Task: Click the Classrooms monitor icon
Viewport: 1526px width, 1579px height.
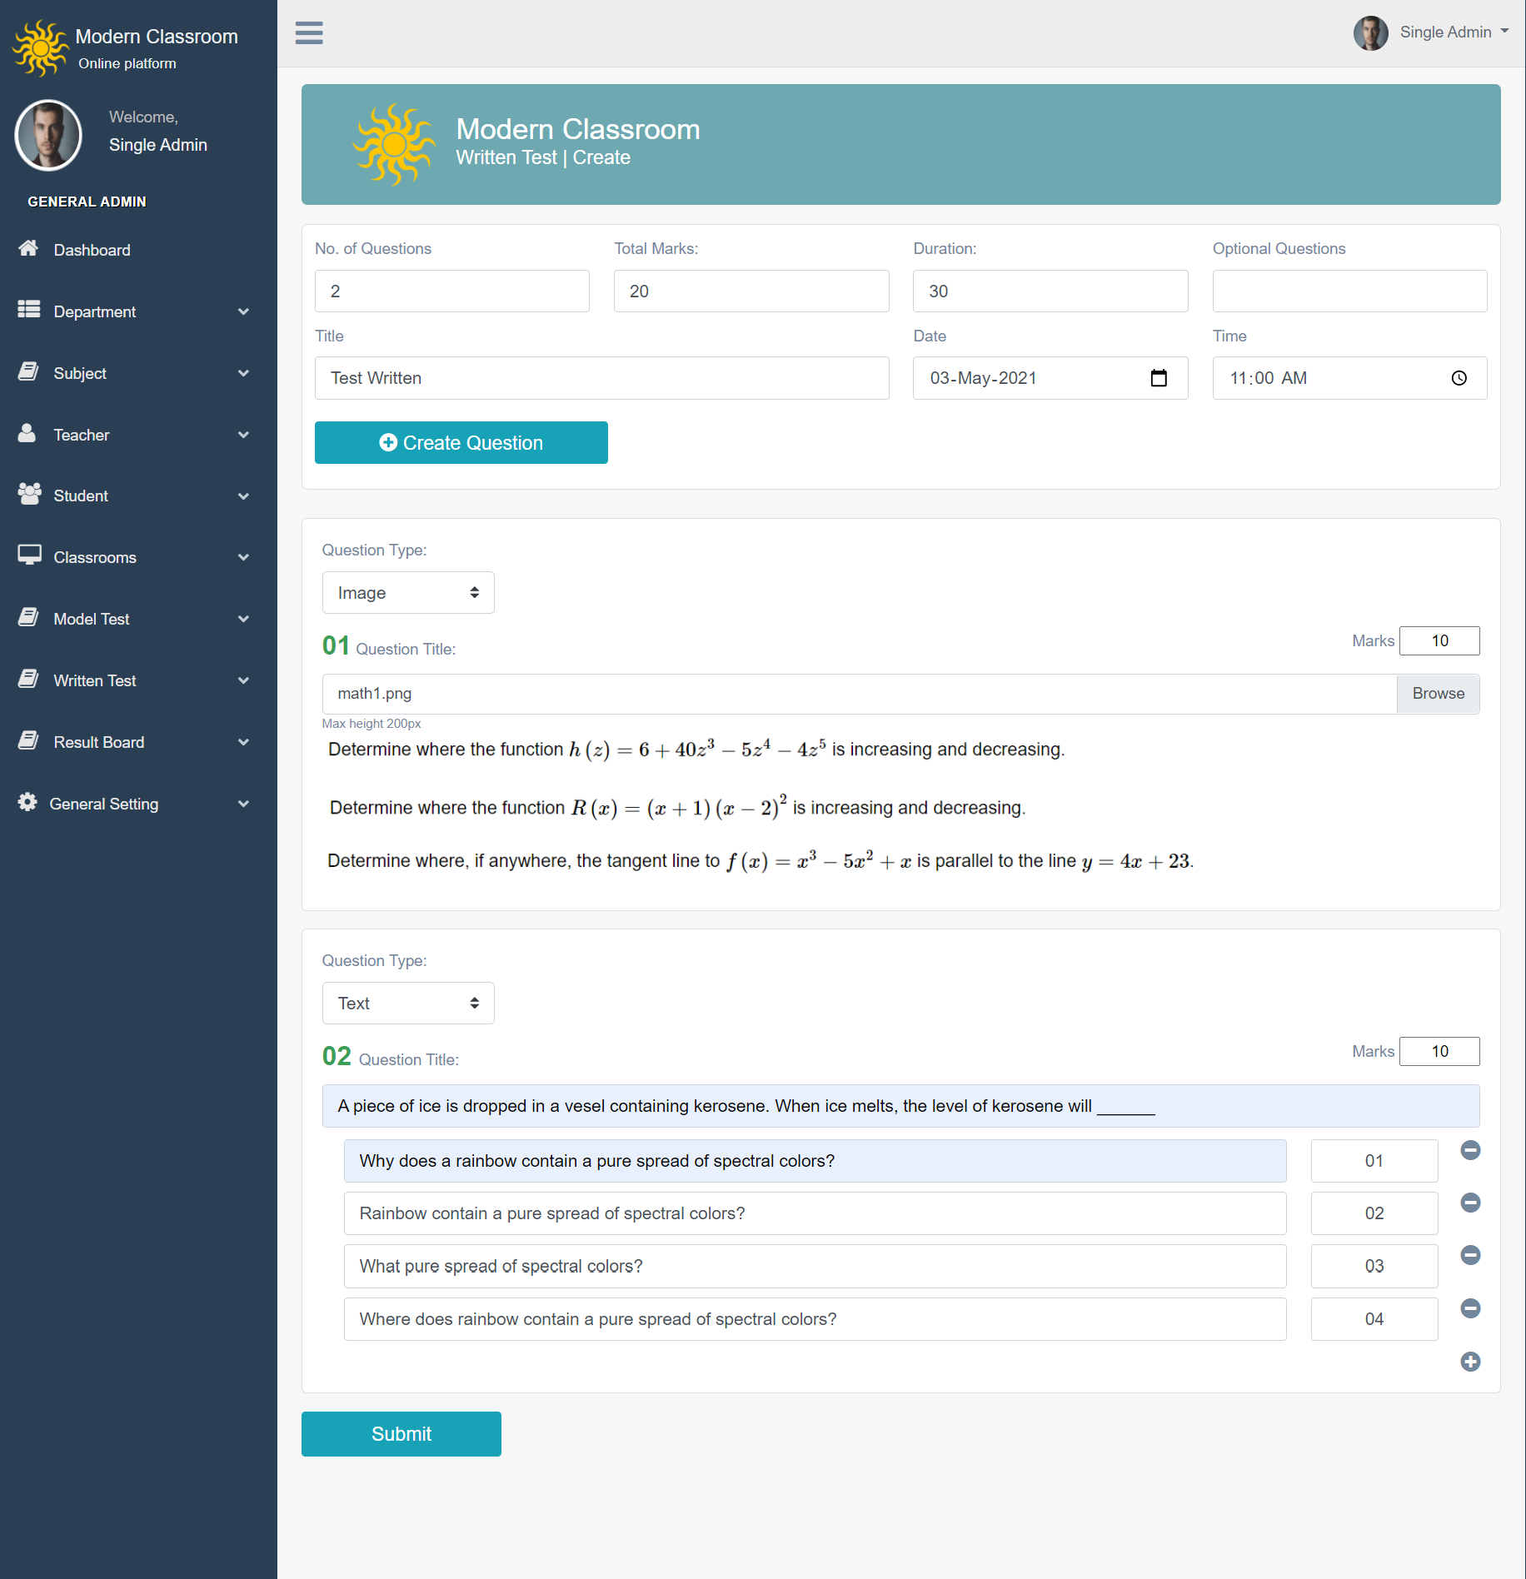Action: (x=29, y=555)
